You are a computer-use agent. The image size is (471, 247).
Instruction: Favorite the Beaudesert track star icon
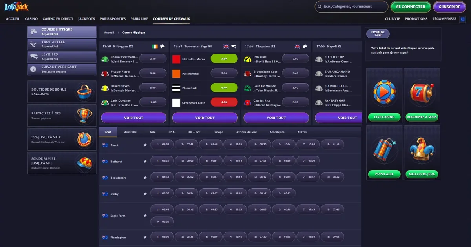(145, 178)
